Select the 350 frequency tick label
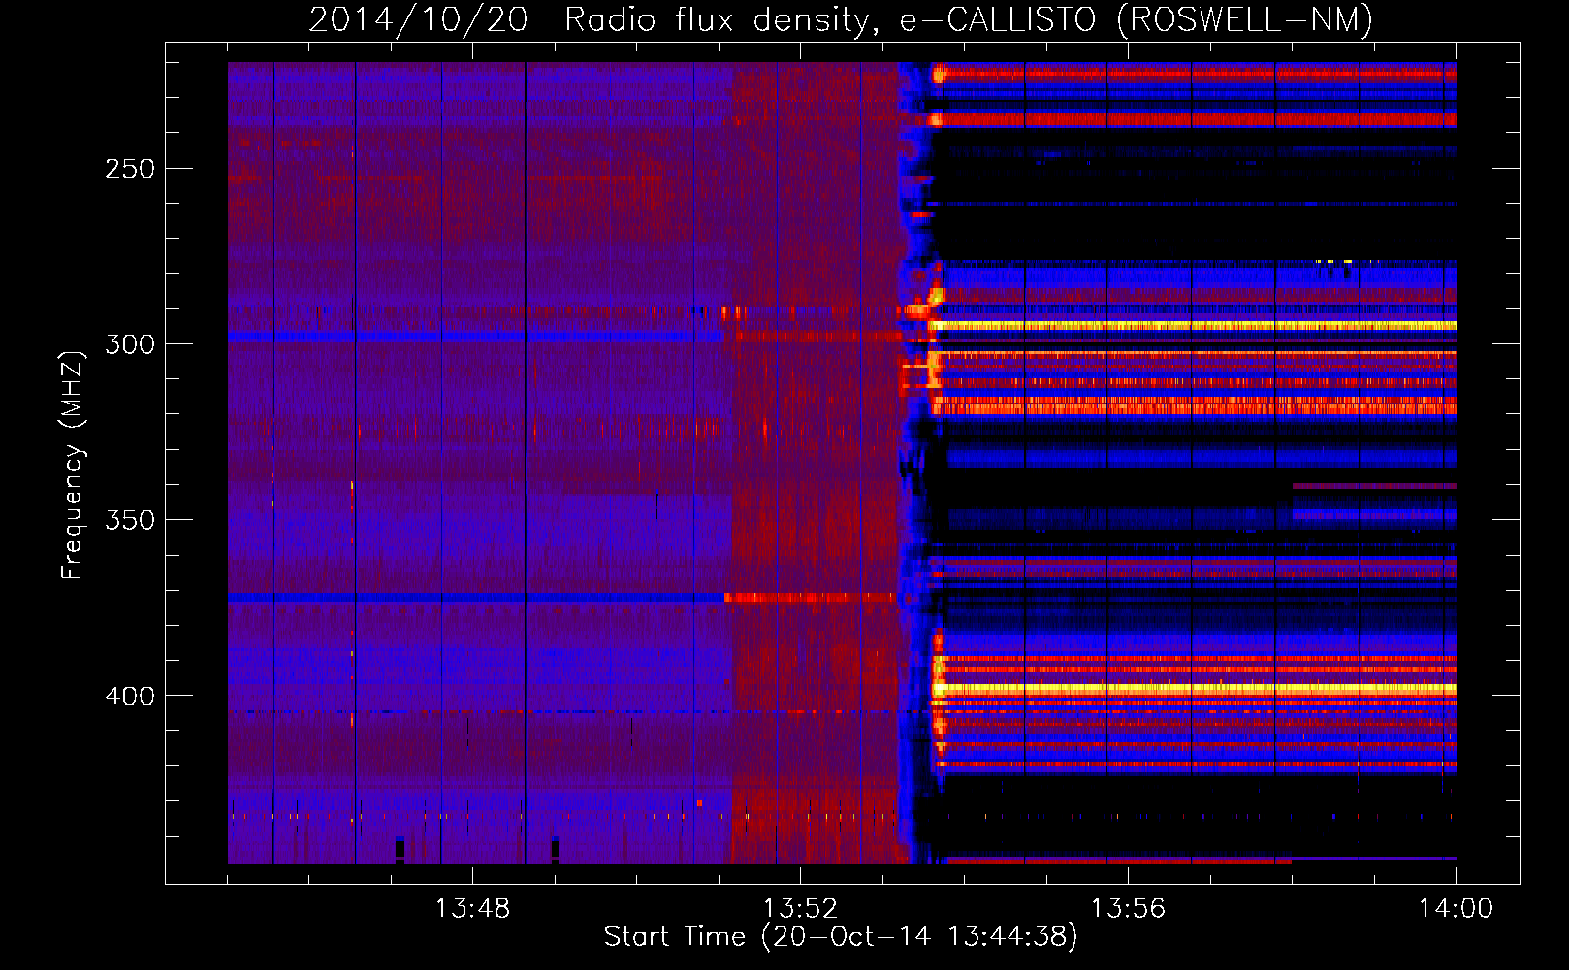 click(x=130, y=520)
